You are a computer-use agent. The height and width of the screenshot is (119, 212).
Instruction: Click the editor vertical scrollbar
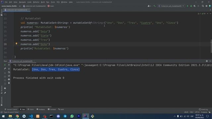coord(211,46)
